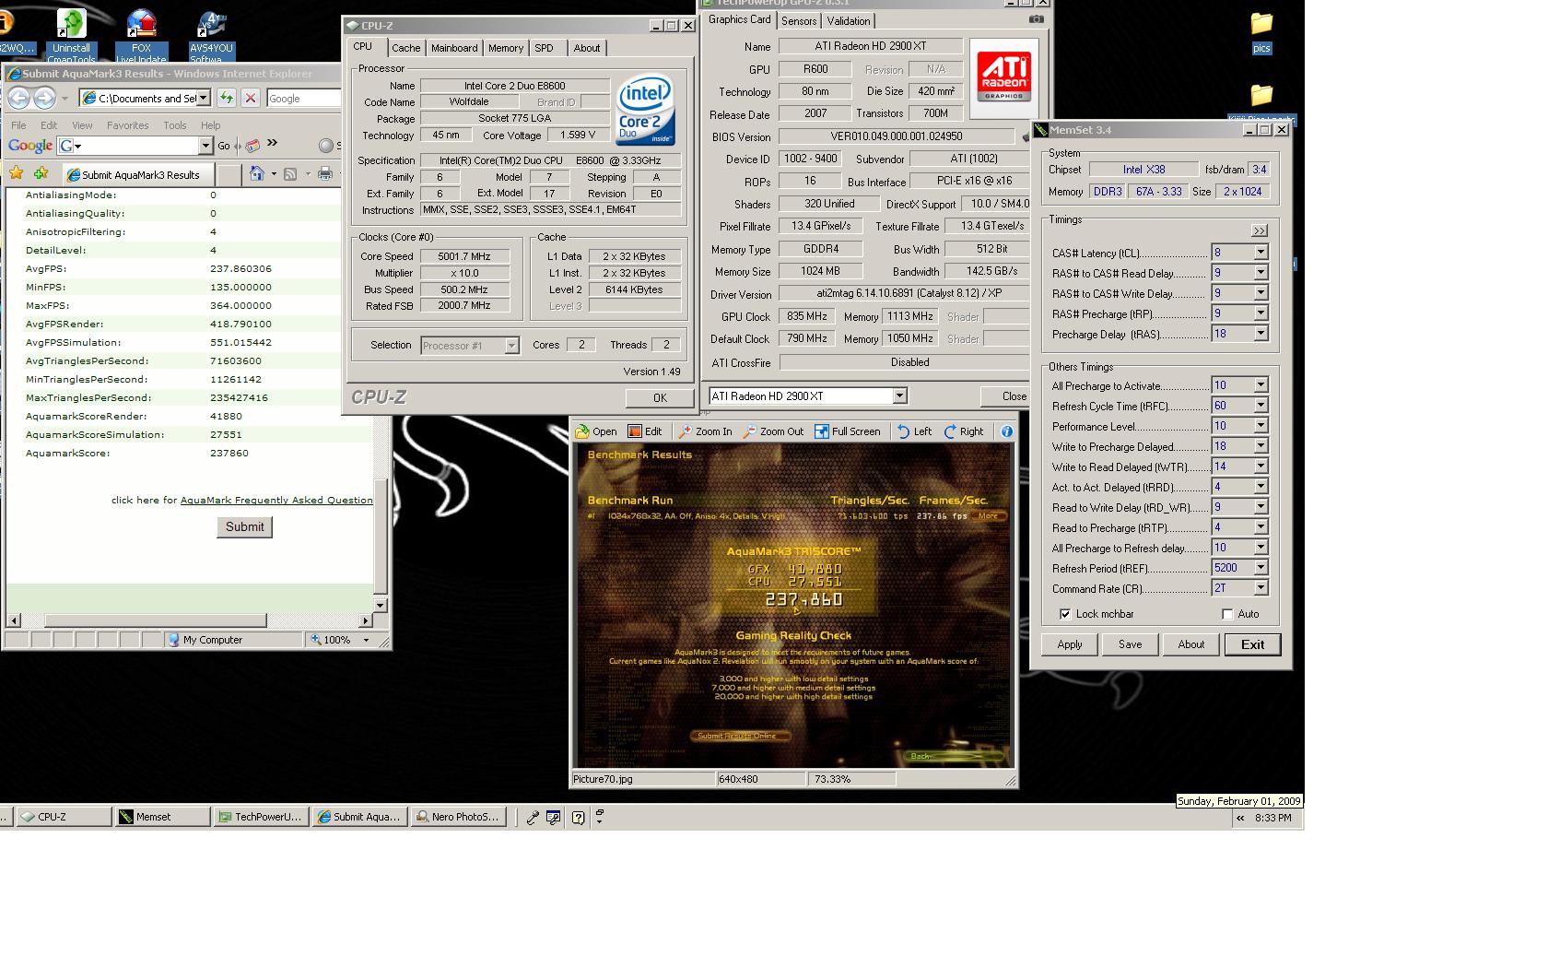Switch to Nero PhotoSnap in the taskbar
1548x968 pixels.
(x=458, y=817)
